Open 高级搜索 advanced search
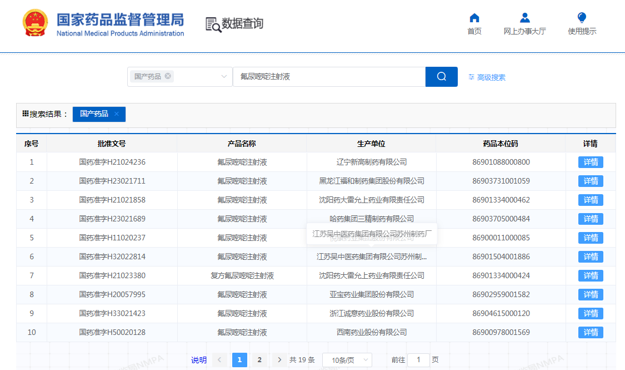This screenshot has height=370, width=625. pyautogui.click(x=487, y=77)
